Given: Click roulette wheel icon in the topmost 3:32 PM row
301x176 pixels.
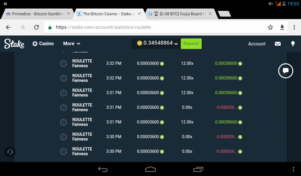Looking at the screenshot, I should 63,63.
